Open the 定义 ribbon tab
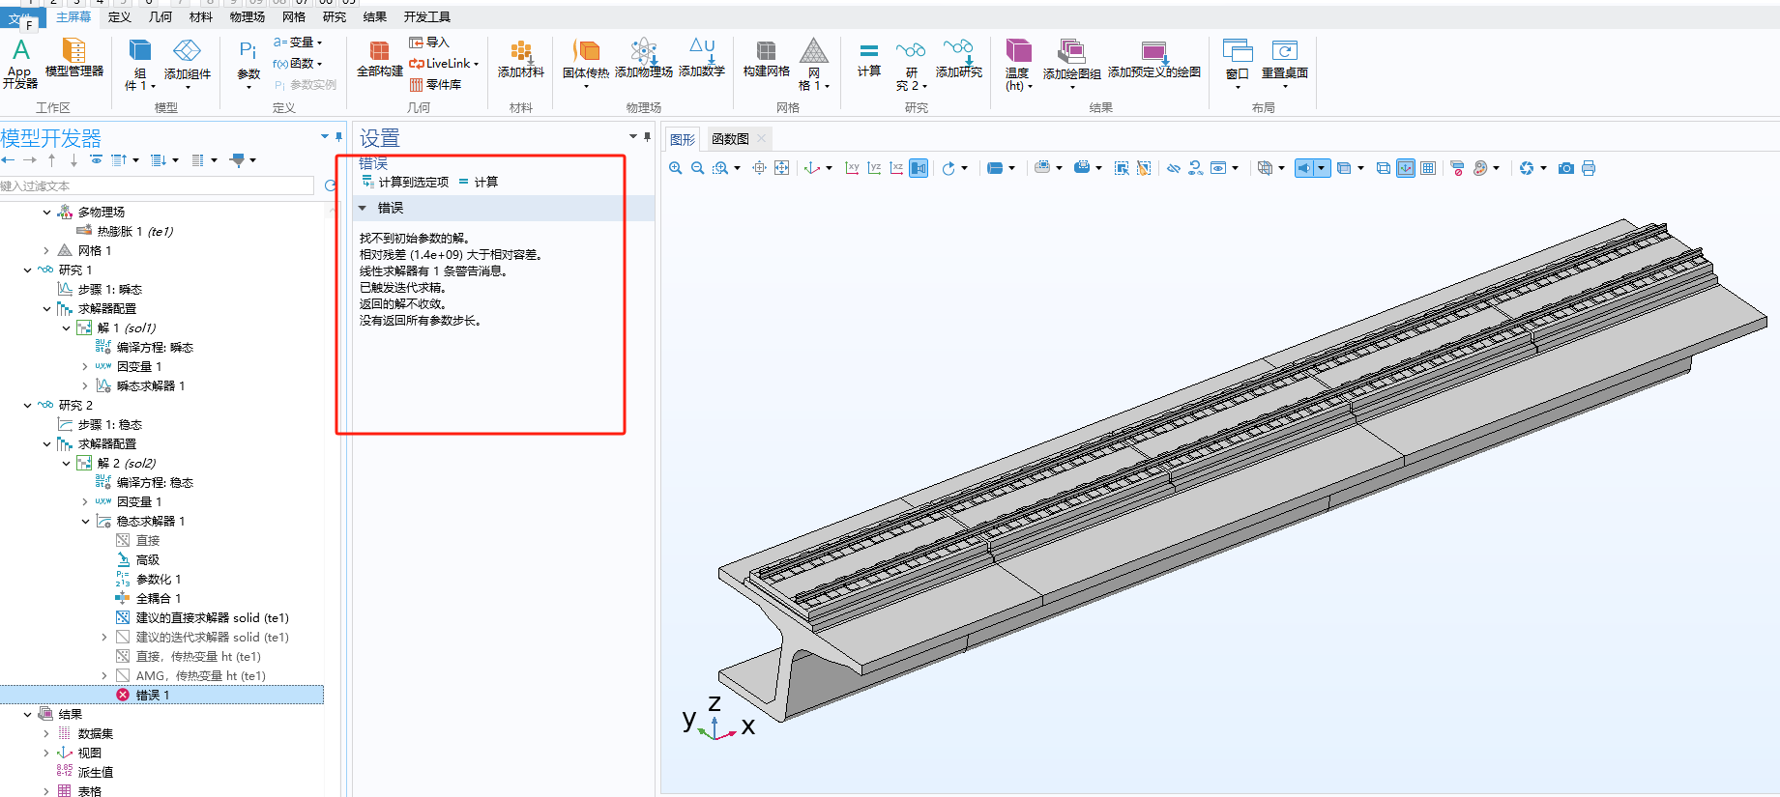The width and height of the screenshot is (1780, 797). (x=119, y=16)
